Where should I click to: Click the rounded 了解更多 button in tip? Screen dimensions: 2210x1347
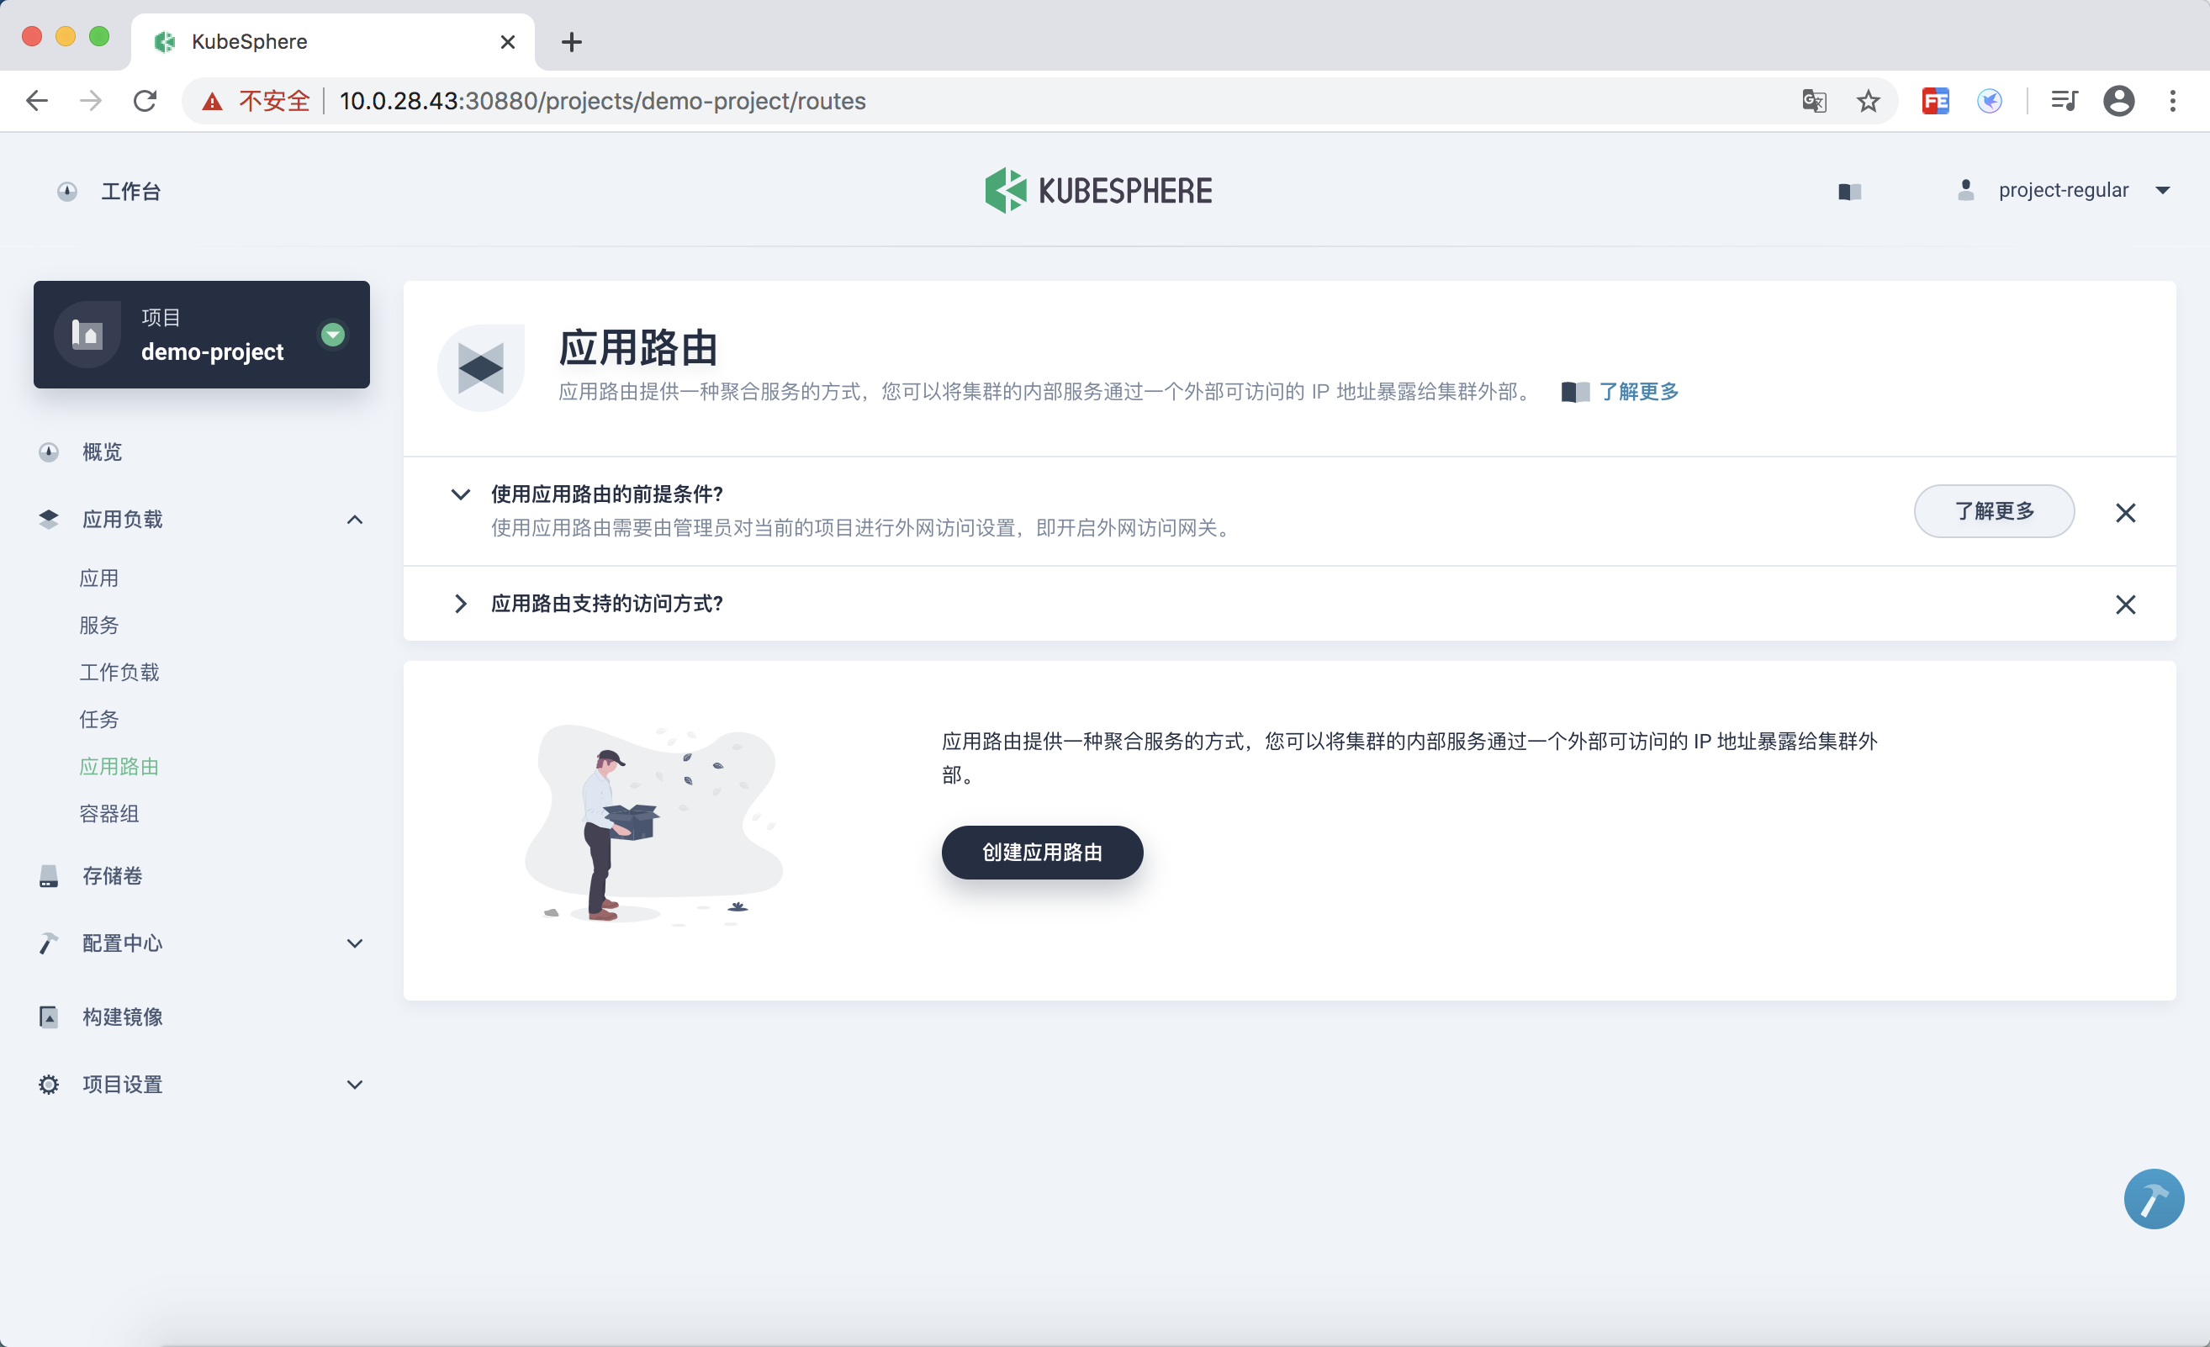tap(1993, 511)
